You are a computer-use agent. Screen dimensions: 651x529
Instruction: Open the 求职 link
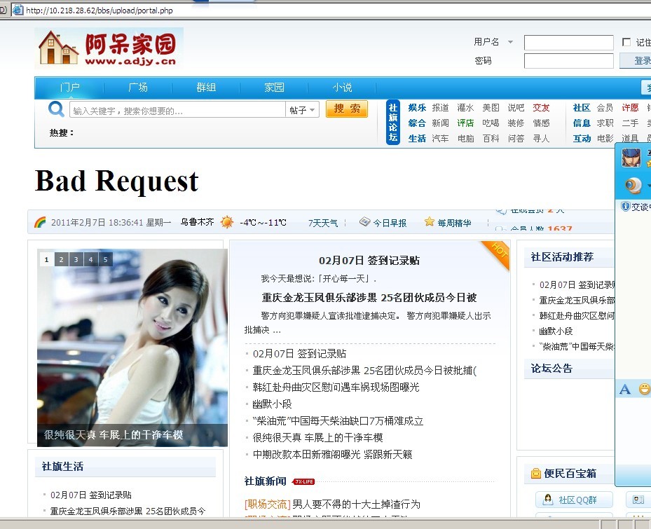(605, 123)
